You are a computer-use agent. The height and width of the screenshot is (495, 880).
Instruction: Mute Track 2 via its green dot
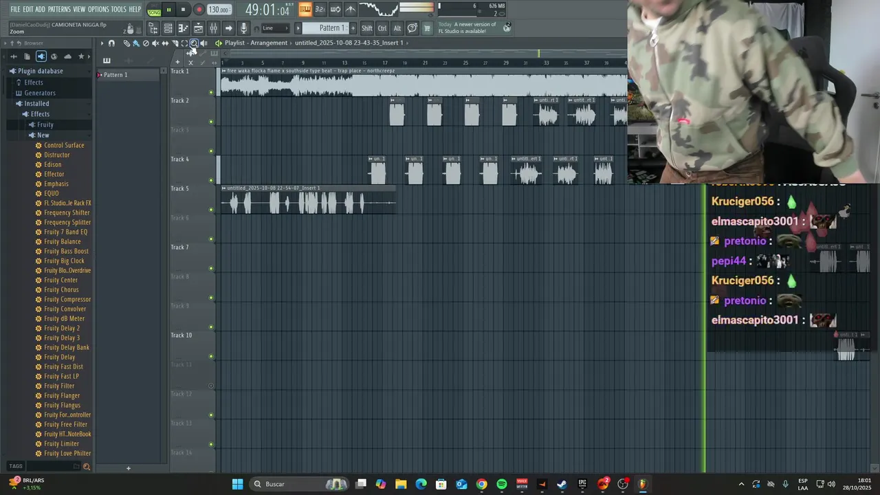pyautogui.click(x=211, y=122)
